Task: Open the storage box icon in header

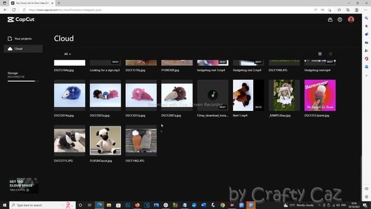Action: tap(330, 20)
